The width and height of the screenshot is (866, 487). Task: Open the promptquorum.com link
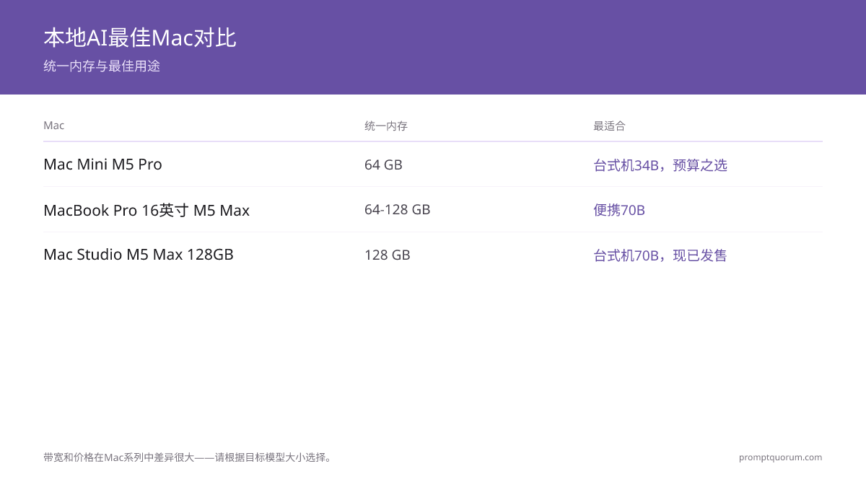[780, 457]
